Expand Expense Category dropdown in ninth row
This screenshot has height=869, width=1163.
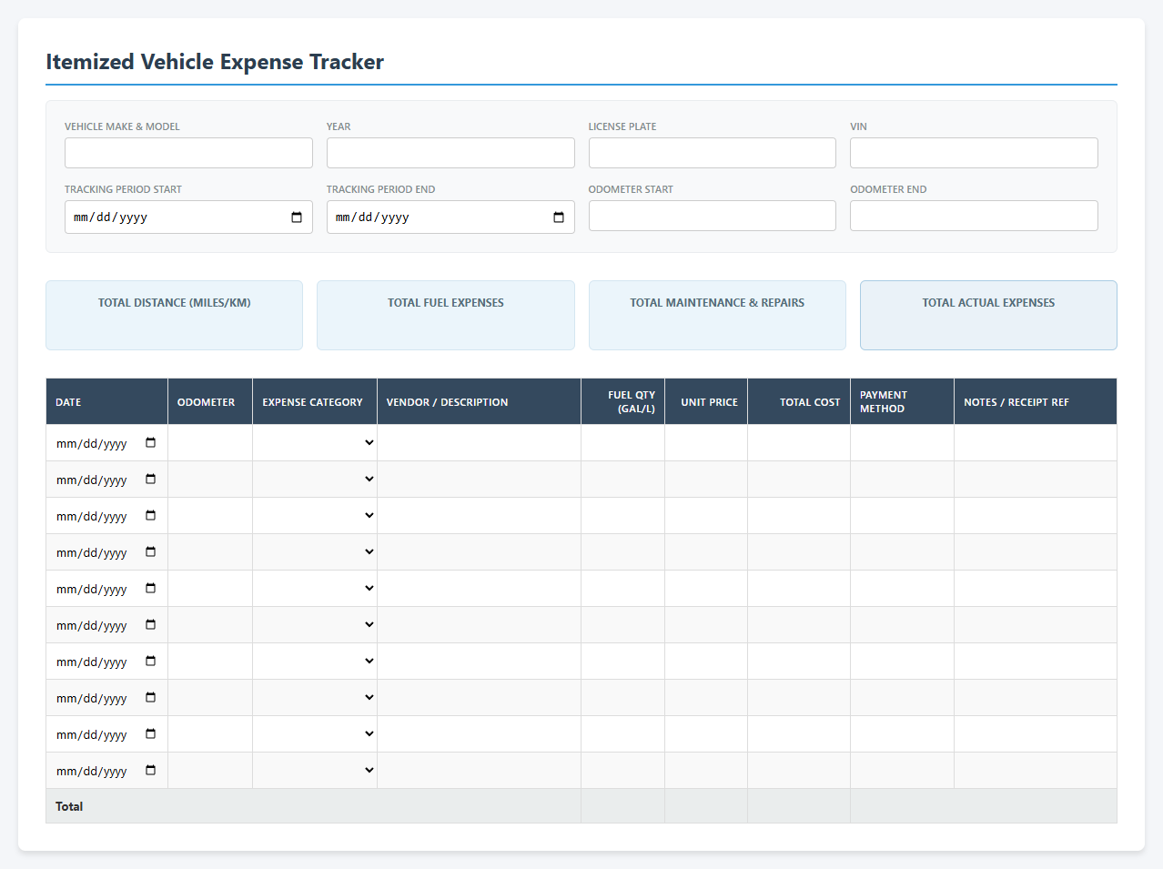point(315,734)
